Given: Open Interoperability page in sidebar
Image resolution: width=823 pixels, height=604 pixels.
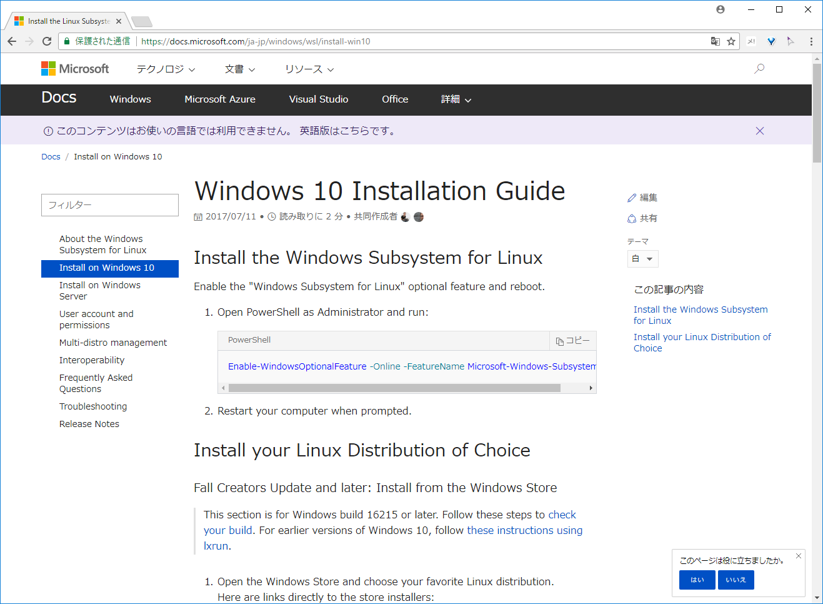Looking at the screenshot, I should click(x=92, y=360).
